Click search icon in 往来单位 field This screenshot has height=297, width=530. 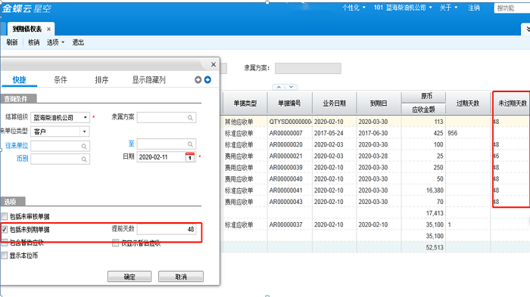(x=84, y=146)
